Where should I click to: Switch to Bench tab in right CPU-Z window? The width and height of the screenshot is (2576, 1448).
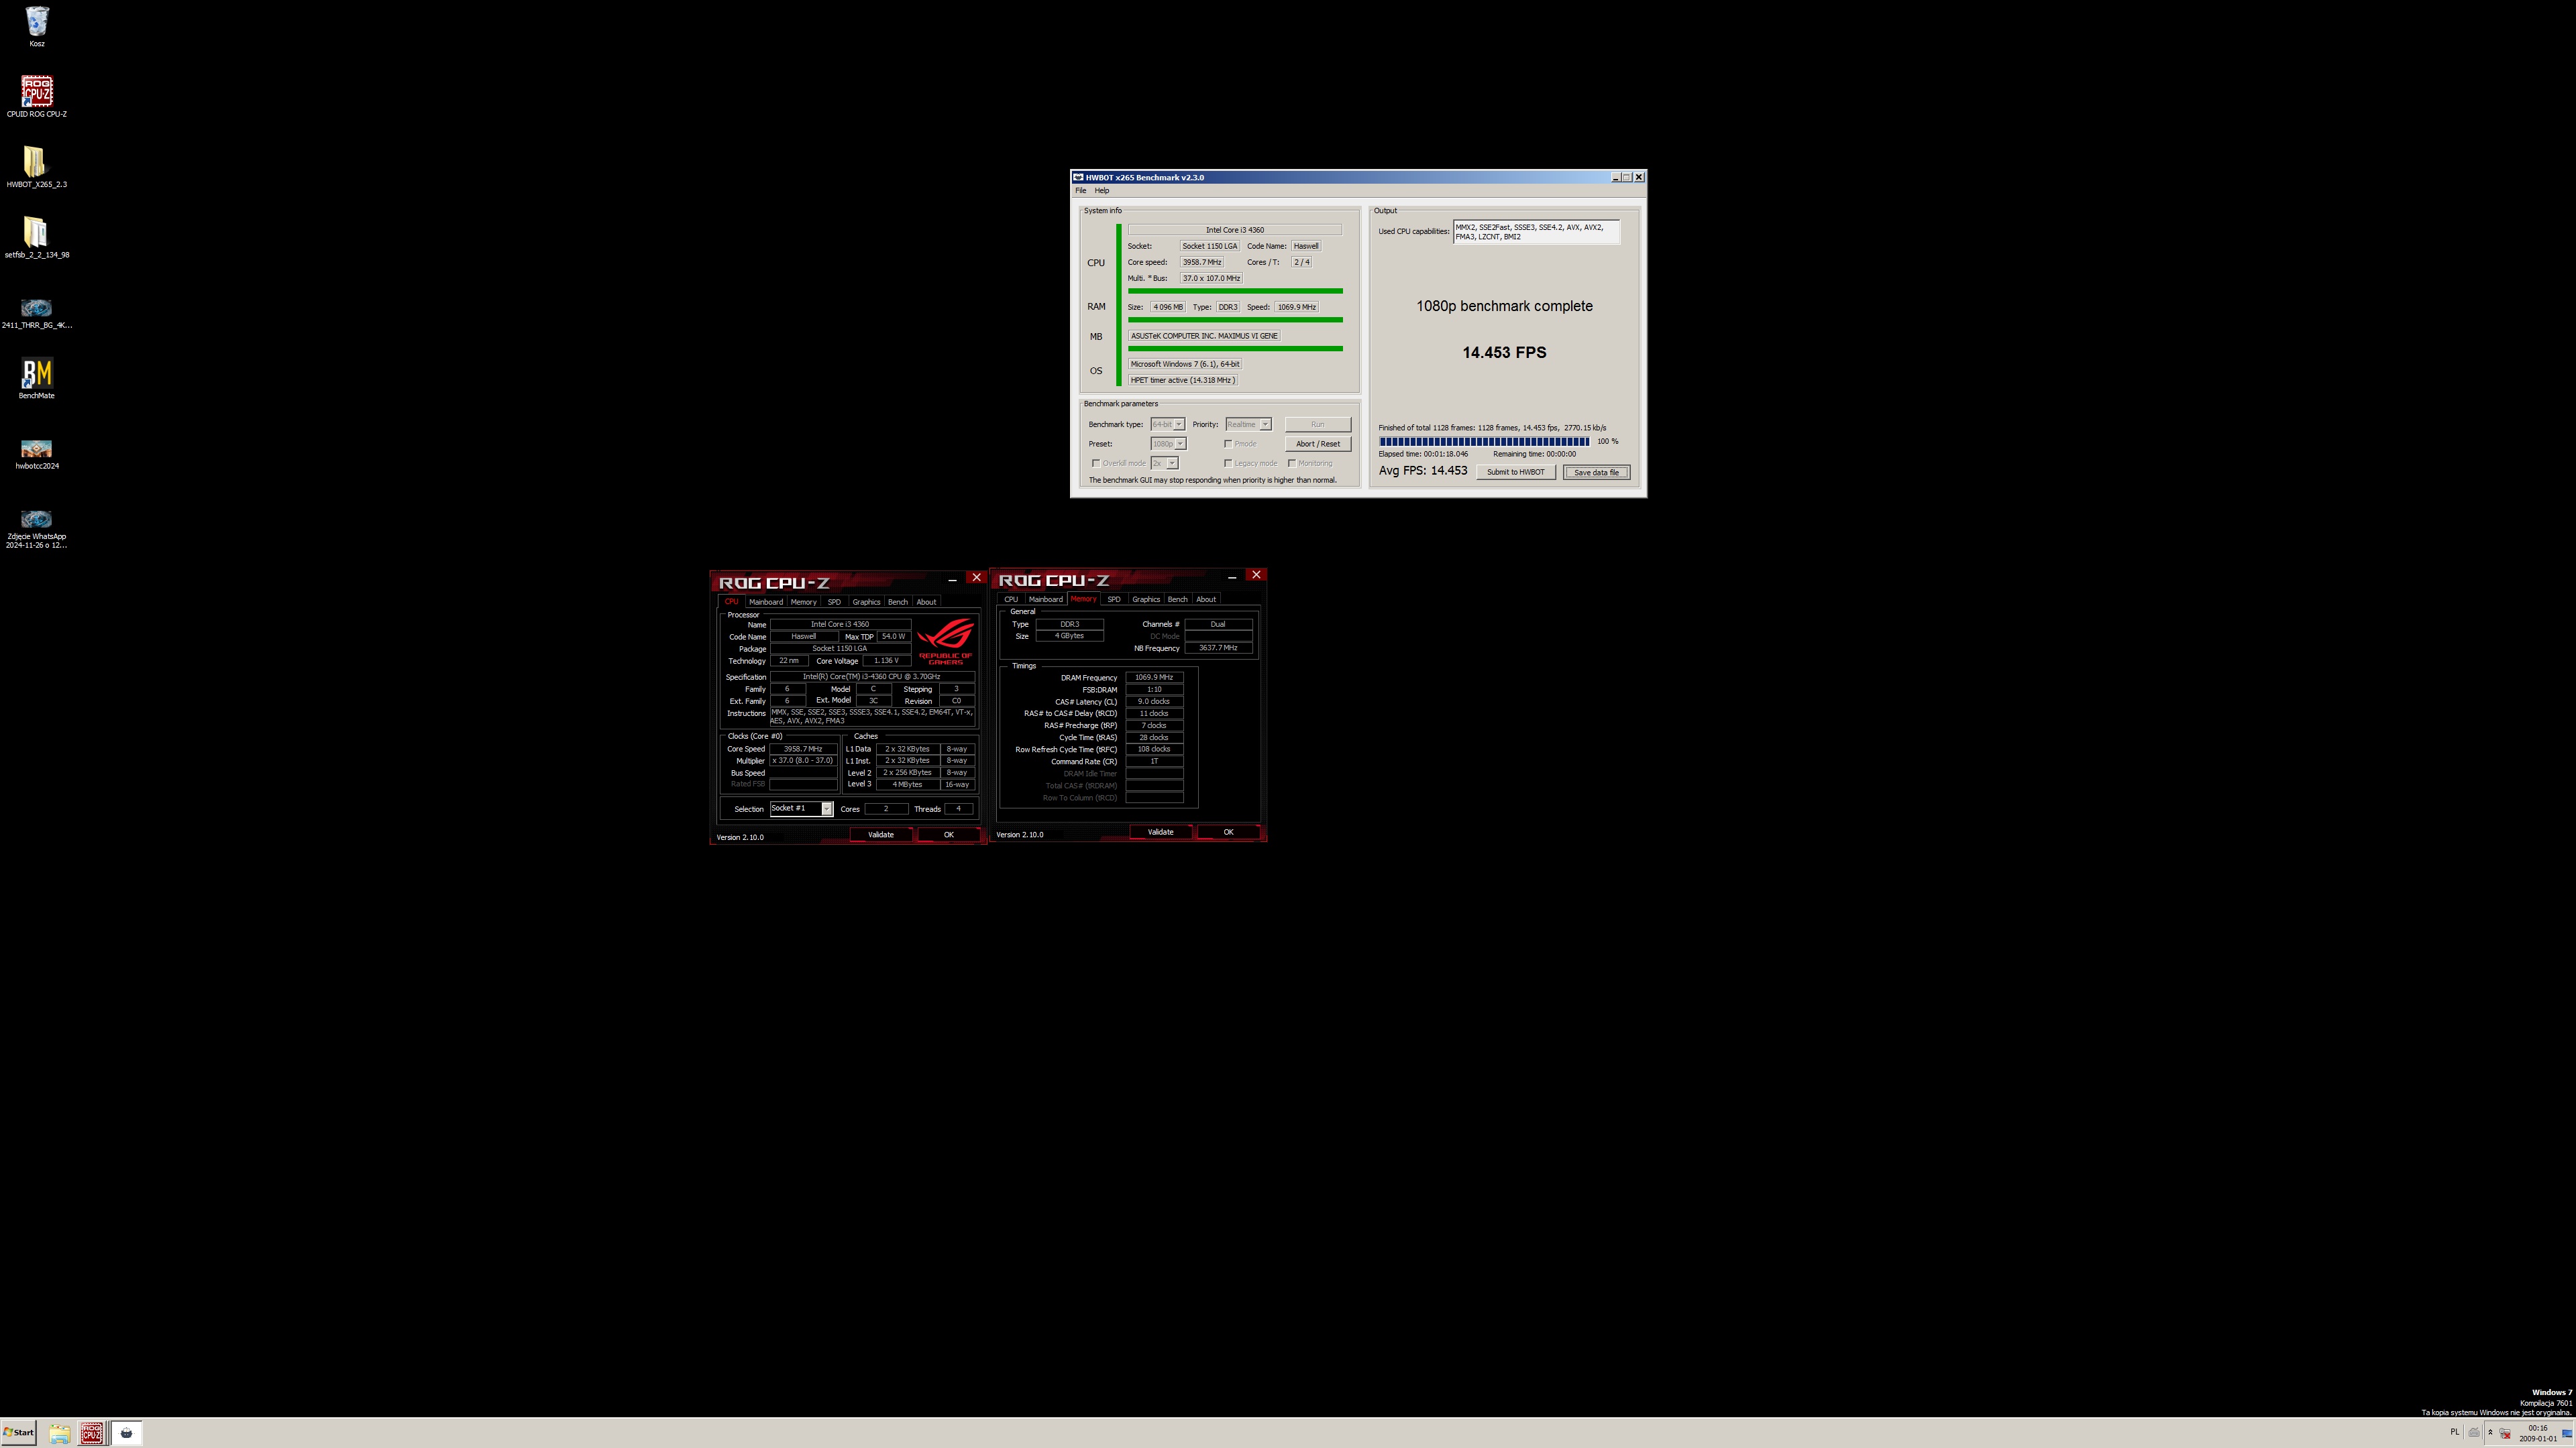(1178, 599)
